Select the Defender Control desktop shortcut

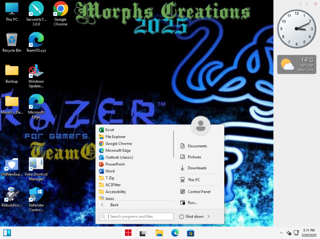tap(36, 199)
